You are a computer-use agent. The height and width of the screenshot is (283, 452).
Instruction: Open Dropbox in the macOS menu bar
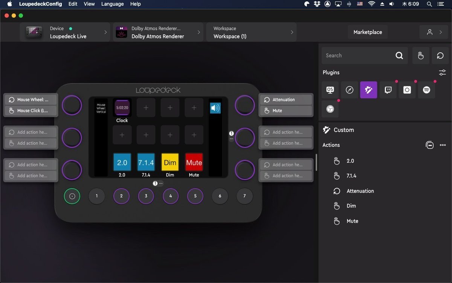[x=317, y=4]
